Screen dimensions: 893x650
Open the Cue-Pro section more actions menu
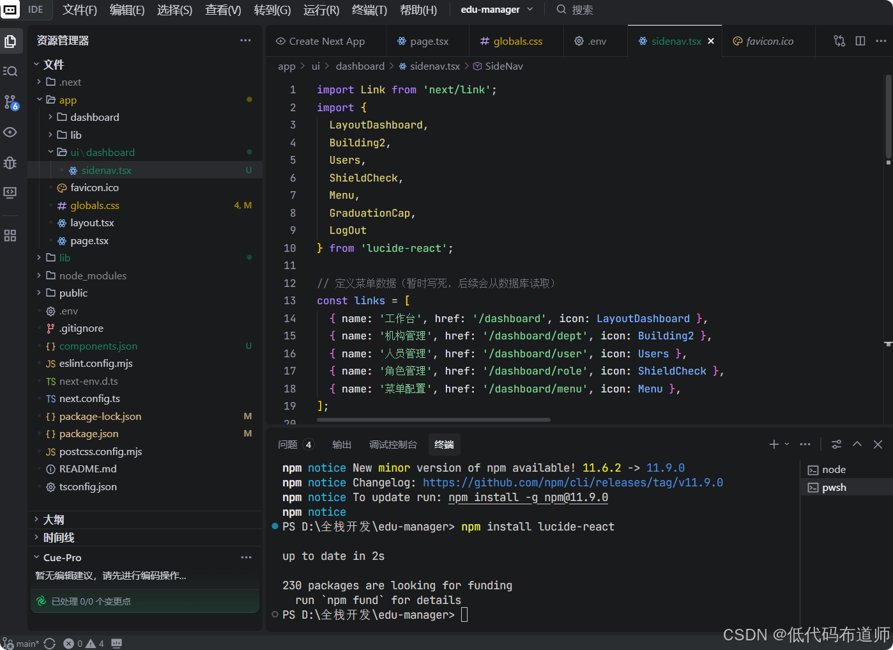(247, 557)
